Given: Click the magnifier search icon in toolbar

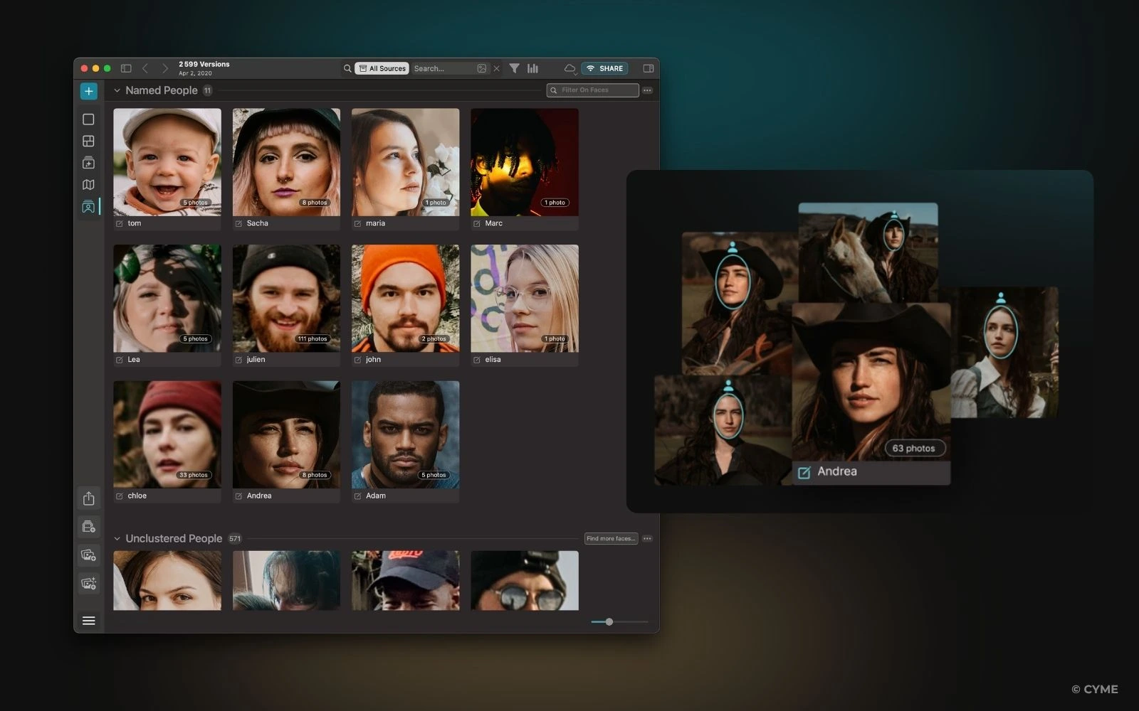Looking at the screenshot, I should tap(347, 68).
